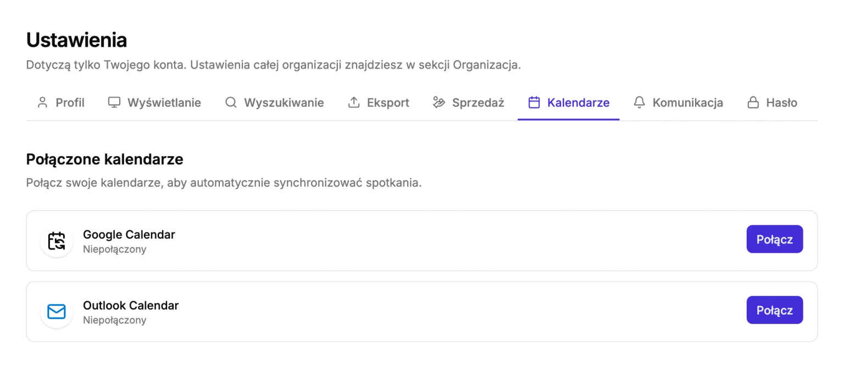Click the person icon beside Profil
The width and height of the screenshot is (844, 380).
click(x=42, y=103)
